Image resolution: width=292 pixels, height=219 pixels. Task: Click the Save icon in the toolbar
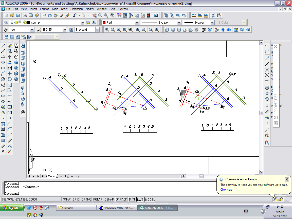click(x=18, y=15)
